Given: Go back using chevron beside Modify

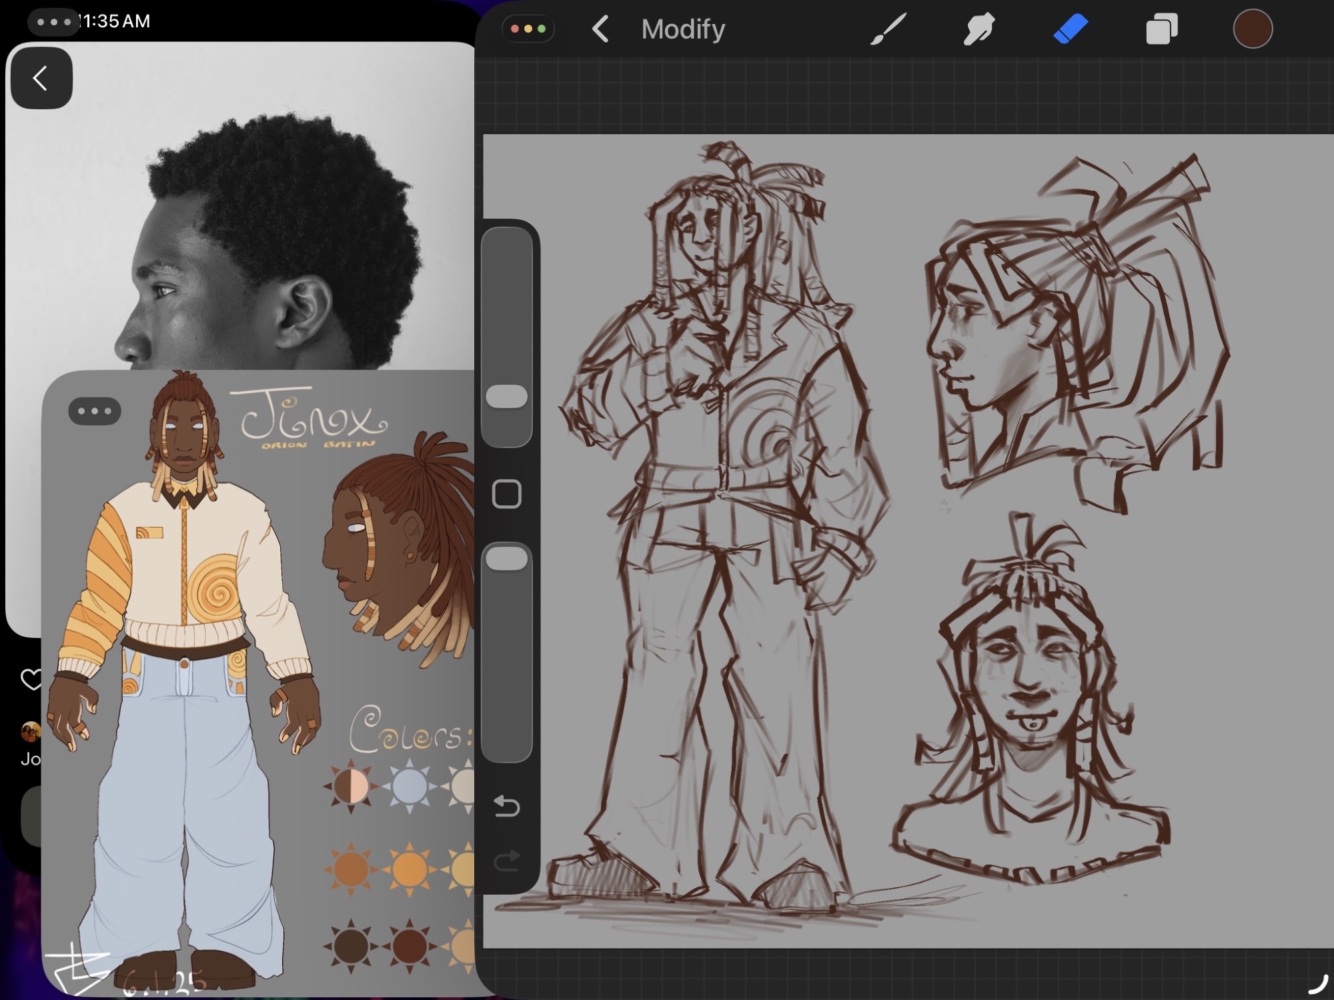Looking at the screenshot, I should pos(600,30).
